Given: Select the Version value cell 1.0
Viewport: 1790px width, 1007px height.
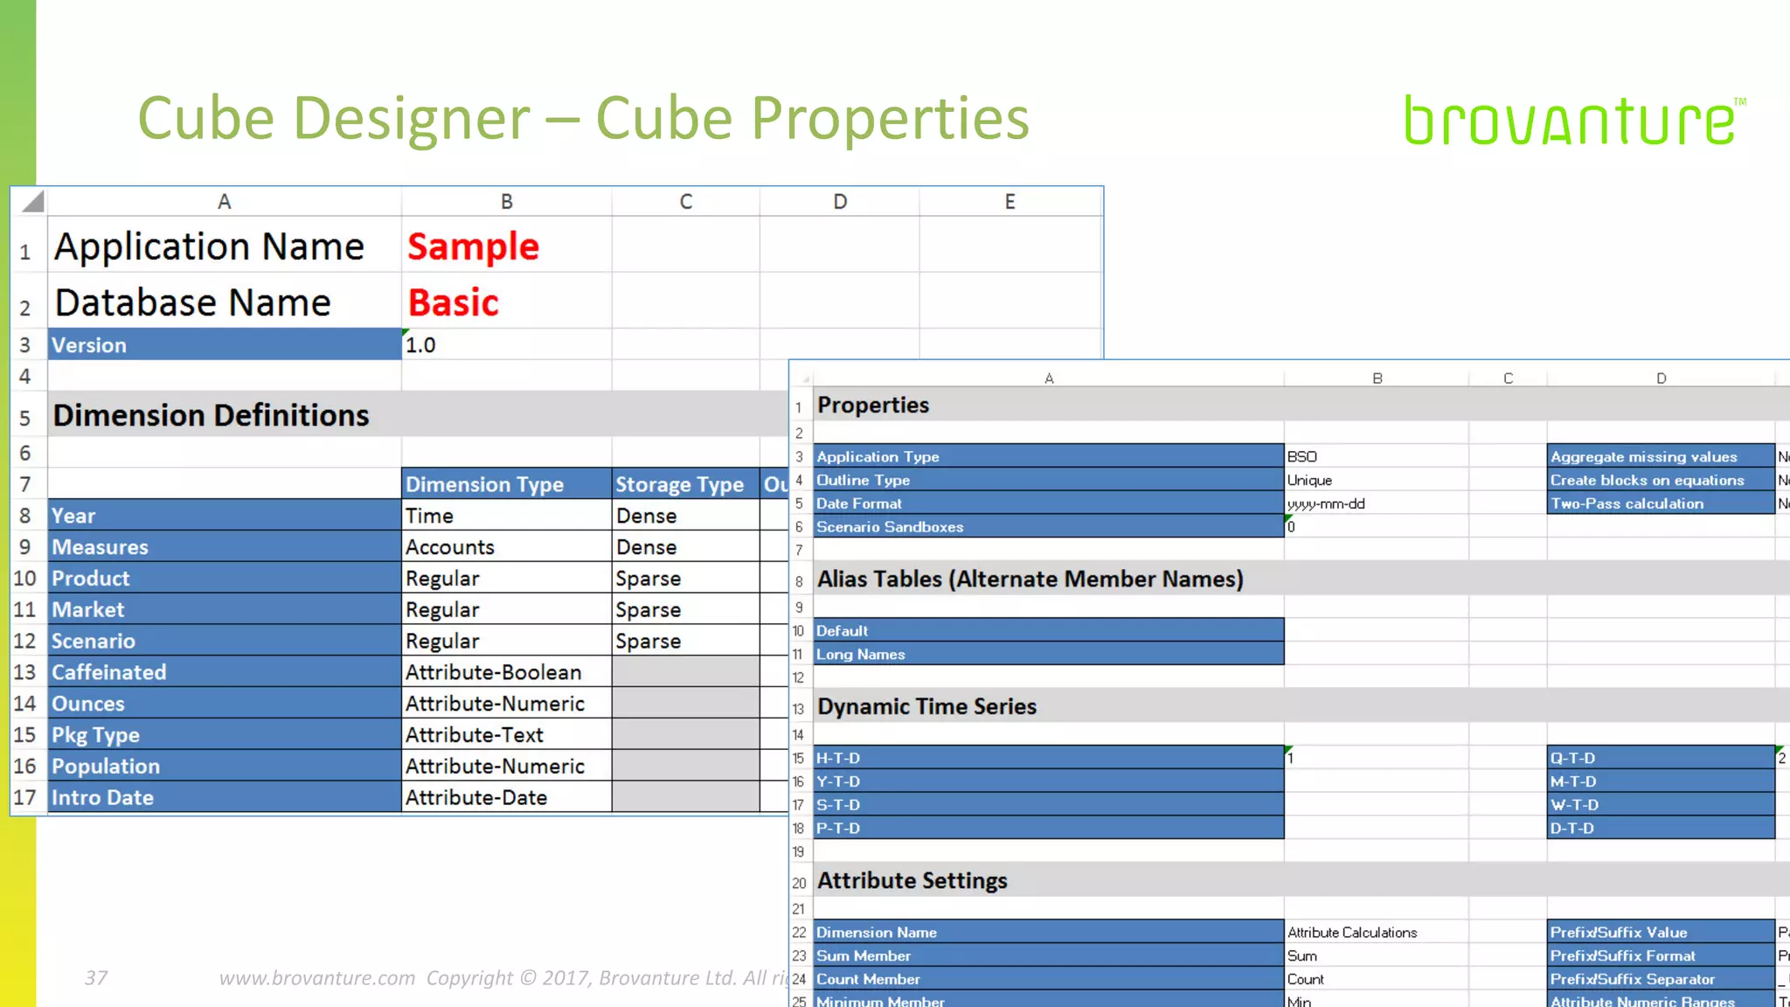Looking at the screenshot, I should [x=506, y=345].
